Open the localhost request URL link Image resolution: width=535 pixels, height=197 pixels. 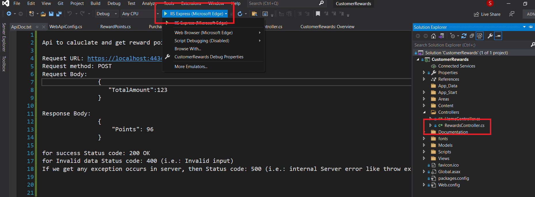[x=125, y=58]
